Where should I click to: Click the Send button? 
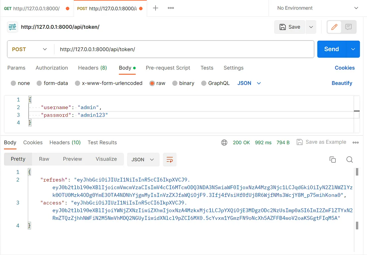click(331, 49)
